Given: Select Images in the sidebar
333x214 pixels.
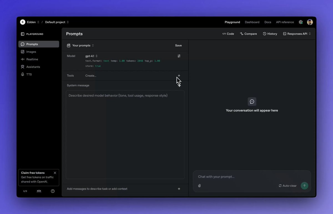Looking at the screenshot, I should (39, 52).
